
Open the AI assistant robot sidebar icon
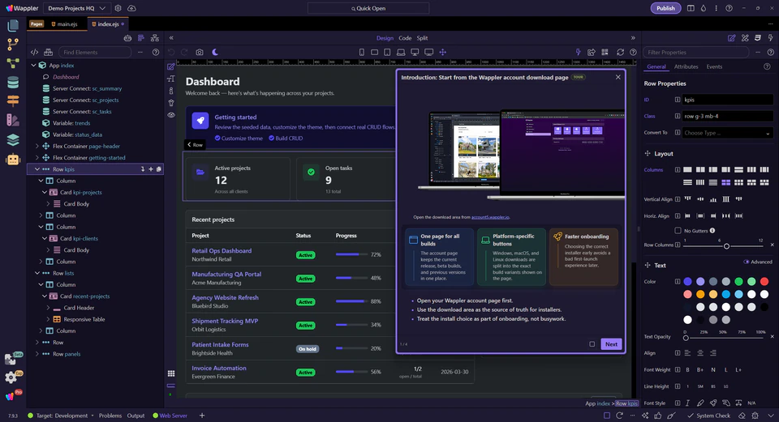(13, 160)
